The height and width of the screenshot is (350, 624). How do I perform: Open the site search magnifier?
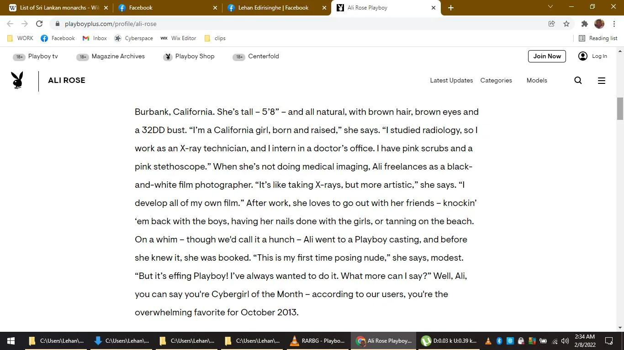(578, 80)
